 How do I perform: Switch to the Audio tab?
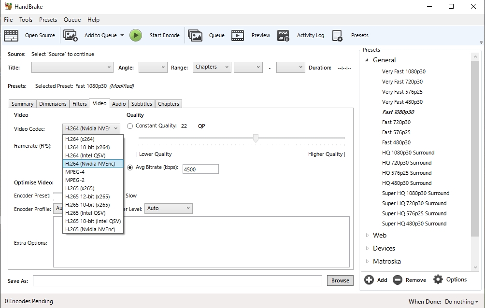point(119,104)
